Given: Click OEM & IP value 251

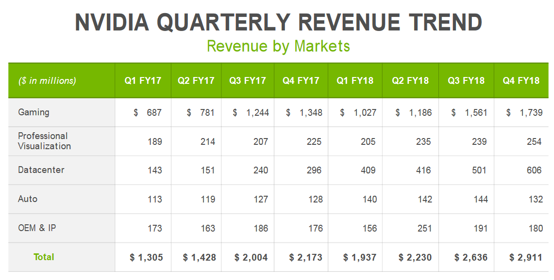Looking at the screenshot, I should point(424,228).
